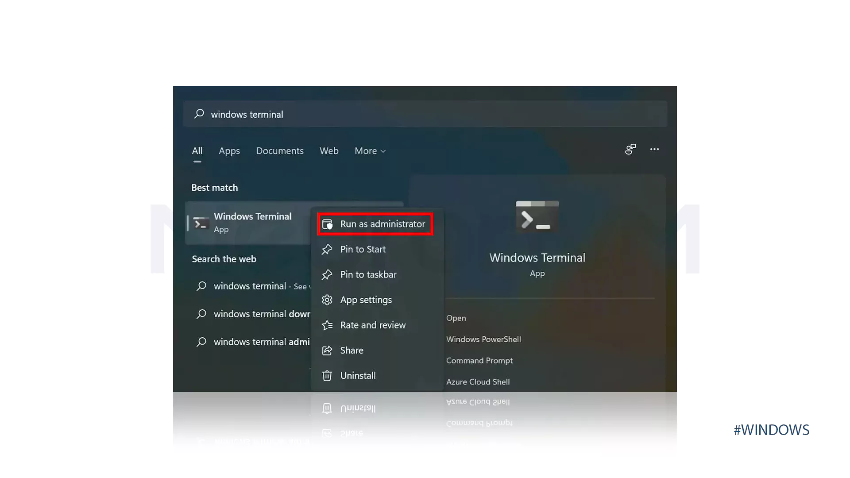Select Pin to taskbar from the context menu
This screenshot has width=850, height=478.
click(x=368, y=274)
